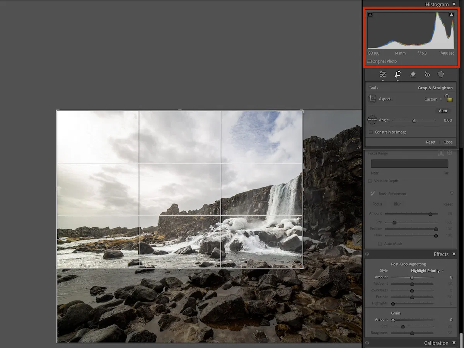The width and height of the screenshot is (464, 348).
Task: Check the Original Photo box
Action: coord(369,61)
